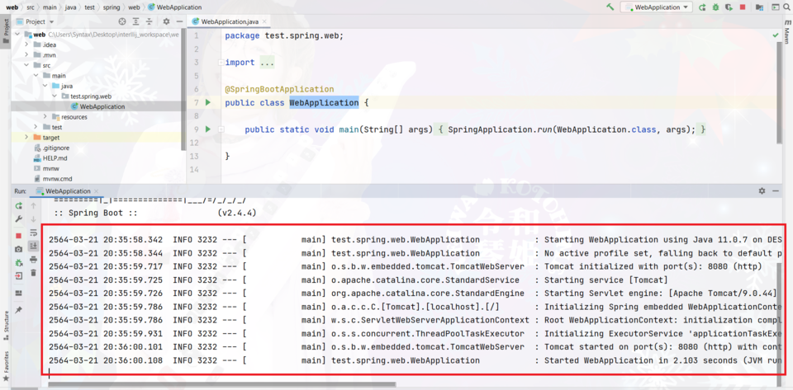Open the Project Structure icon
Image resolution: width=793 pixels, height=390 pixels.
[759, 7]
